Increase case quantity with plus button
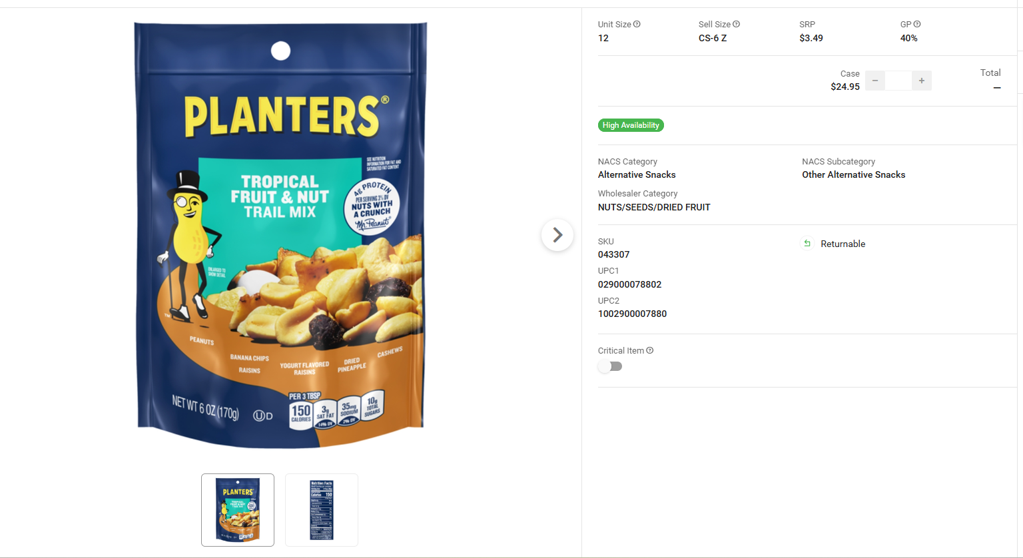1023x558 pixels. tap(922, 81)
